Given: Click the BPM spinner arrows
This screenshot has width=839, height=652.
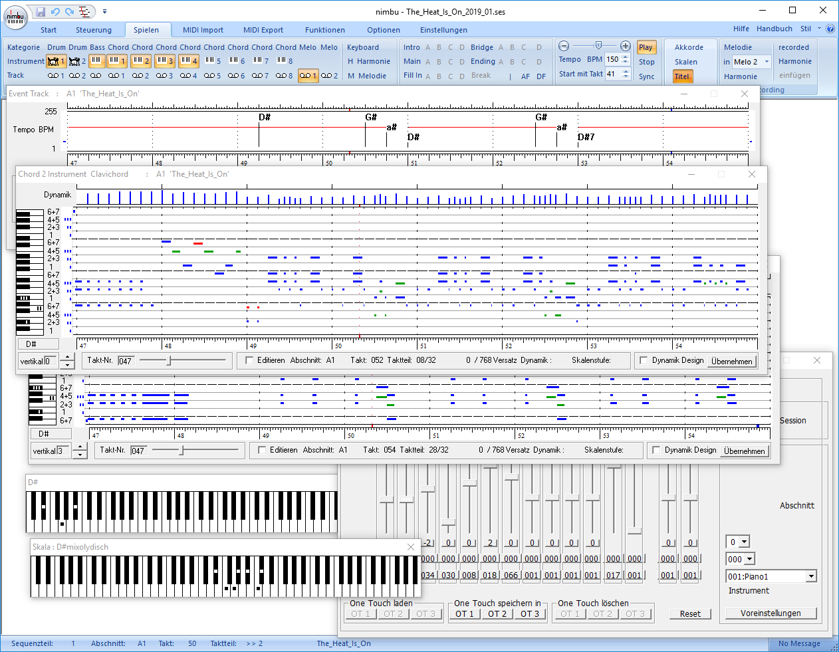Looking at the screenshot, I should point(626,59).
